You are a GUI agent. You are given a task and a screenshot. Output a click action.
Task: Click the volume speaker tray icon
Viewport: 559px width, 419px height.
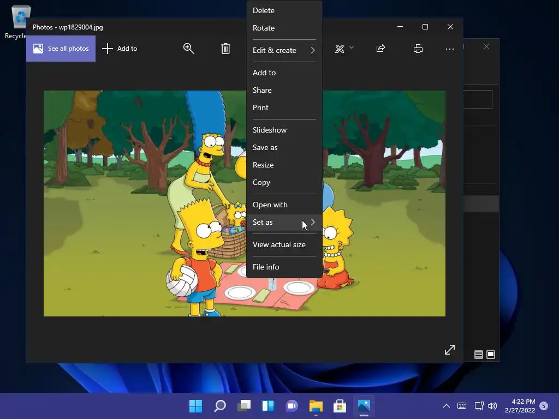[x=492, y=406]
